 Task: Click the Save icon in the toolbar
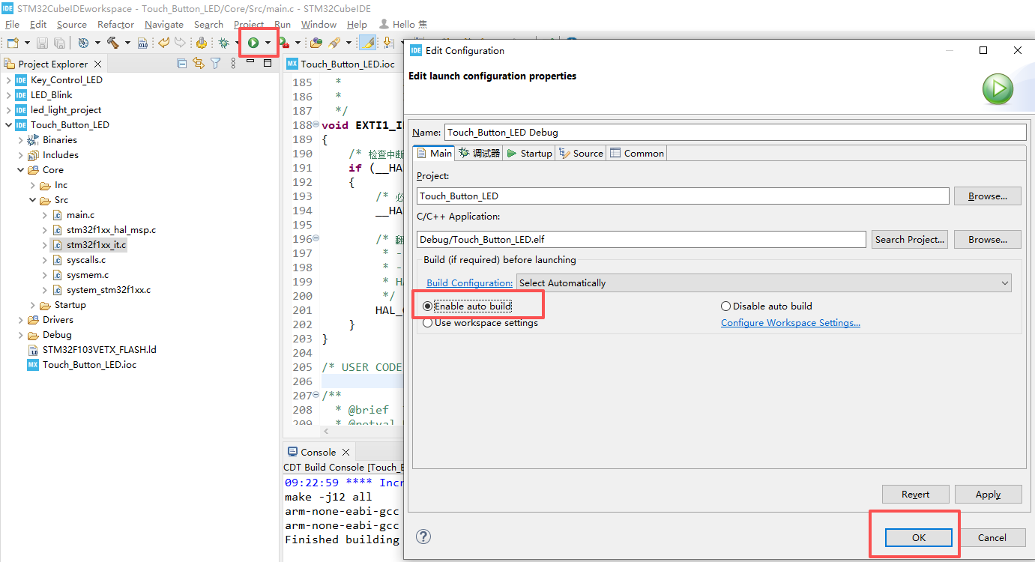pyautogui.click(x=42, y=43)
